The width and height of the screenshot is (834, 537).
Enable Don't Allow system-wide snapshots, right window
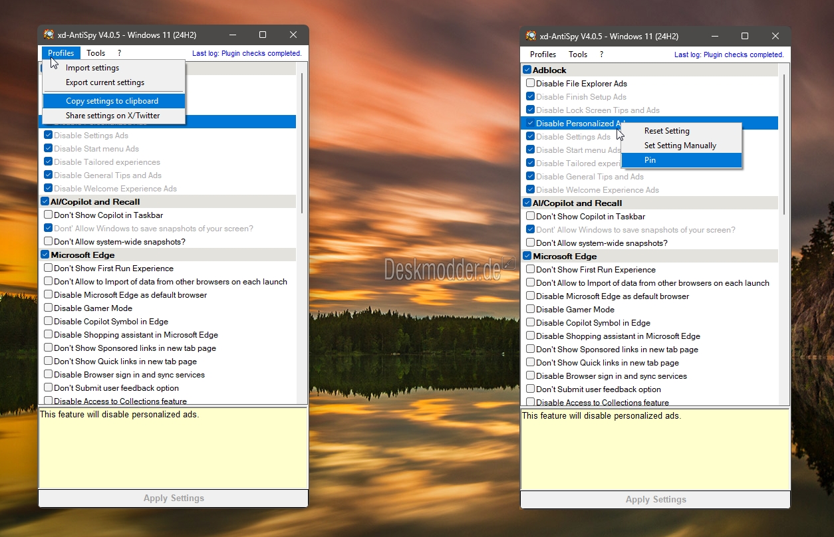530,243
